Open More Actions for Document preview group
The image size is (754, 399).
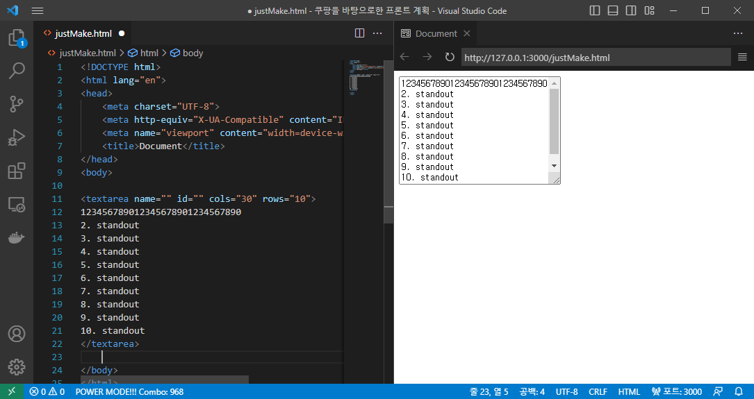click(x=738, y=33)
